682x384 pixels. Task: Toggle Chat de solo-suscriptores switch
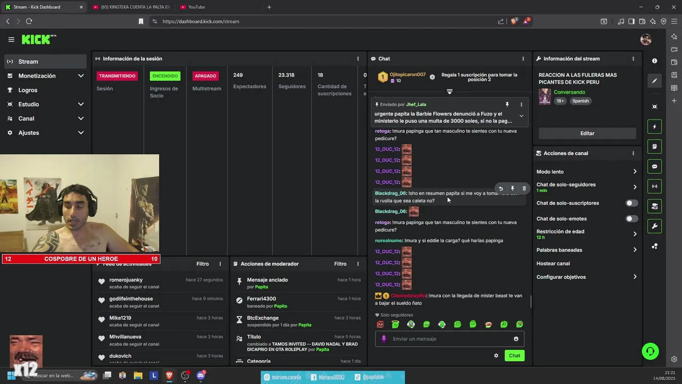631,203
